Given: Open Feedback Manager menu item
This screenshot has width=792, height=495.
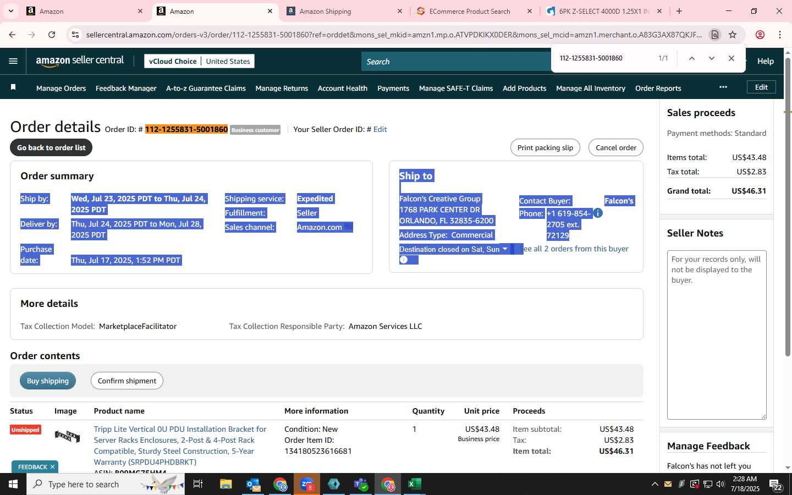Looking at the screenshot, I should pos(126,88).
